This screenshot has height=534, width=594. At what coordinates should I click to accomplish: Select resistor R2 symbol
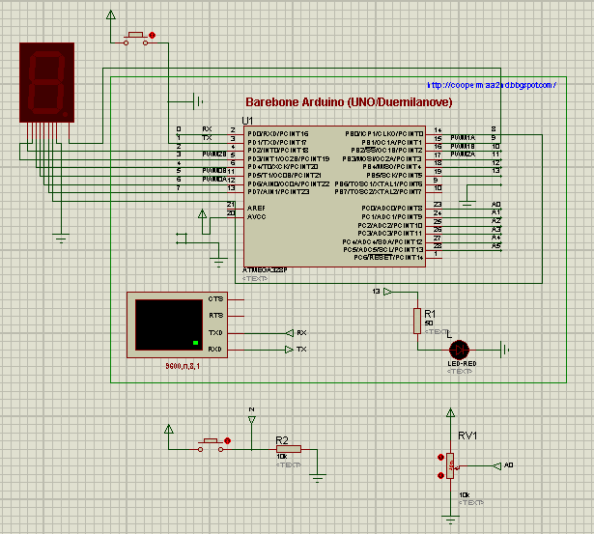(x=289, y=450)
